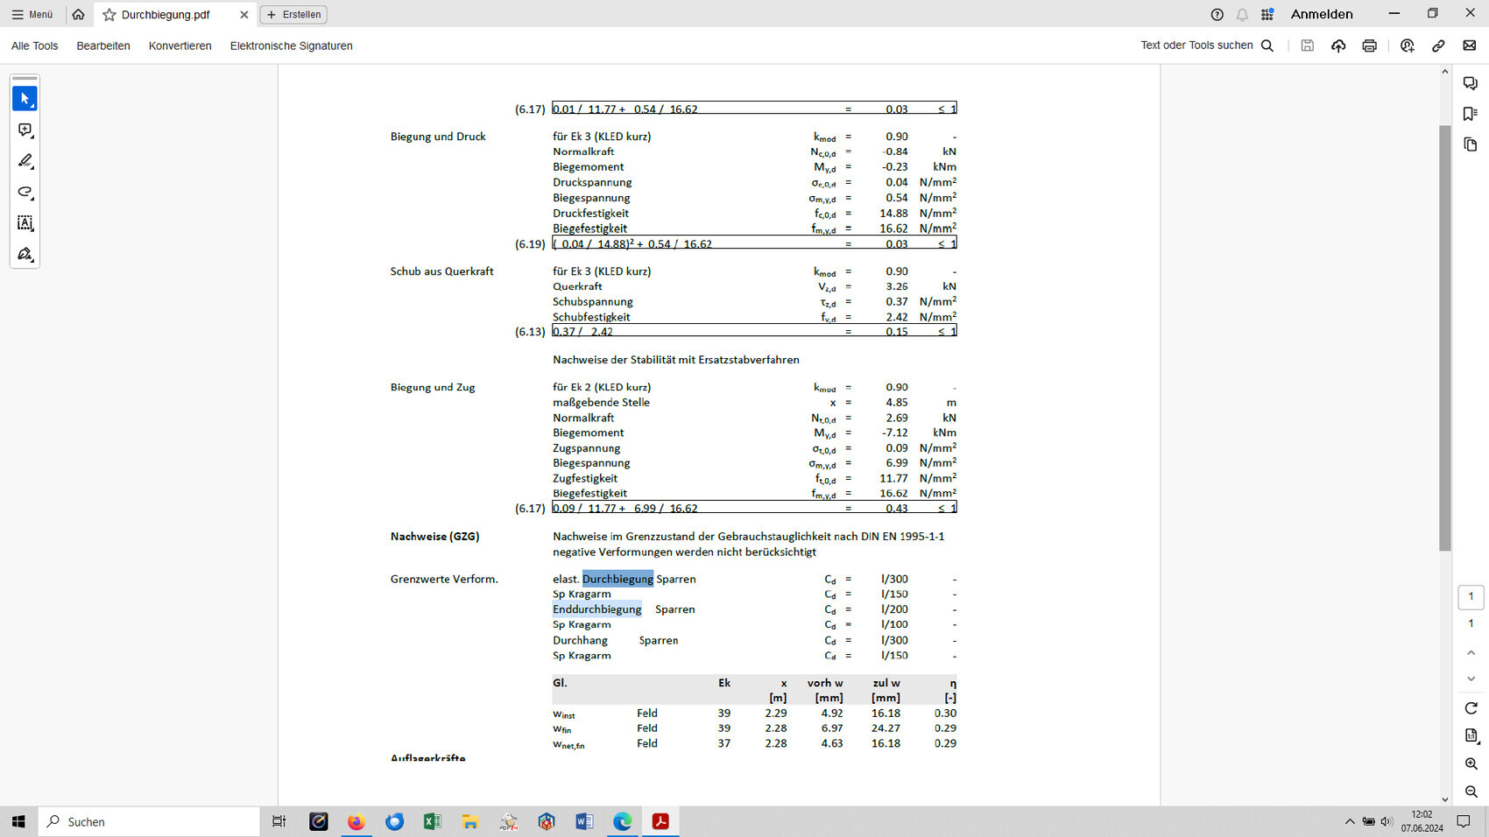Go to the next page arrow
1489x837 pixels.
[1471, 679]
